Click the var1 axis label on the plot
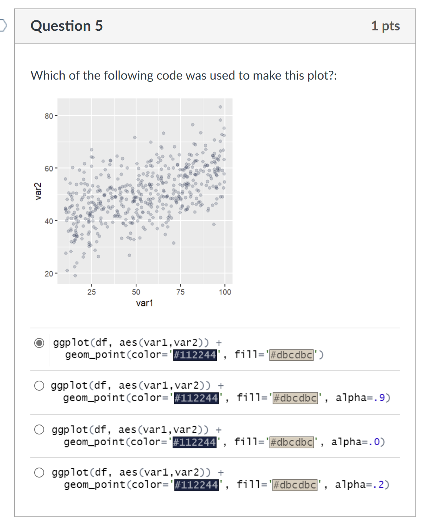425x526 pixels. pyautogui.click(x=144, y=303)
